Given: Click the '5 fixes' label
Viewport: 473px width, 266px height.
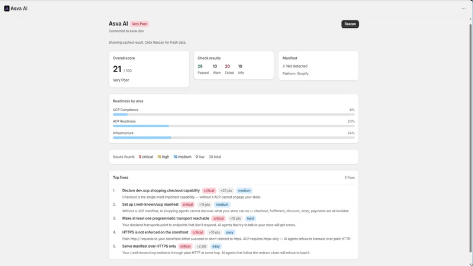Looking at the screenshot, I should coord(349,178).
